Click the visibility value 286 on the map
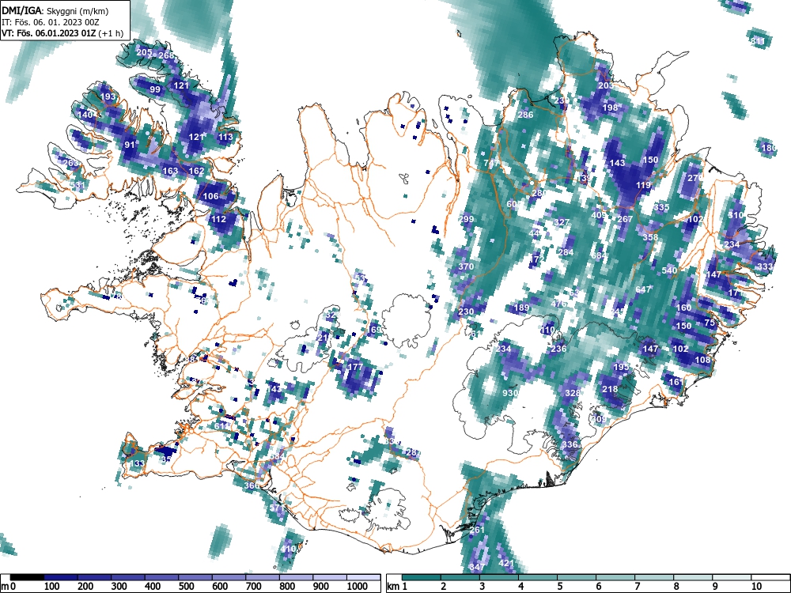This screenshot has height=593, width=791. tap(526, 115)
